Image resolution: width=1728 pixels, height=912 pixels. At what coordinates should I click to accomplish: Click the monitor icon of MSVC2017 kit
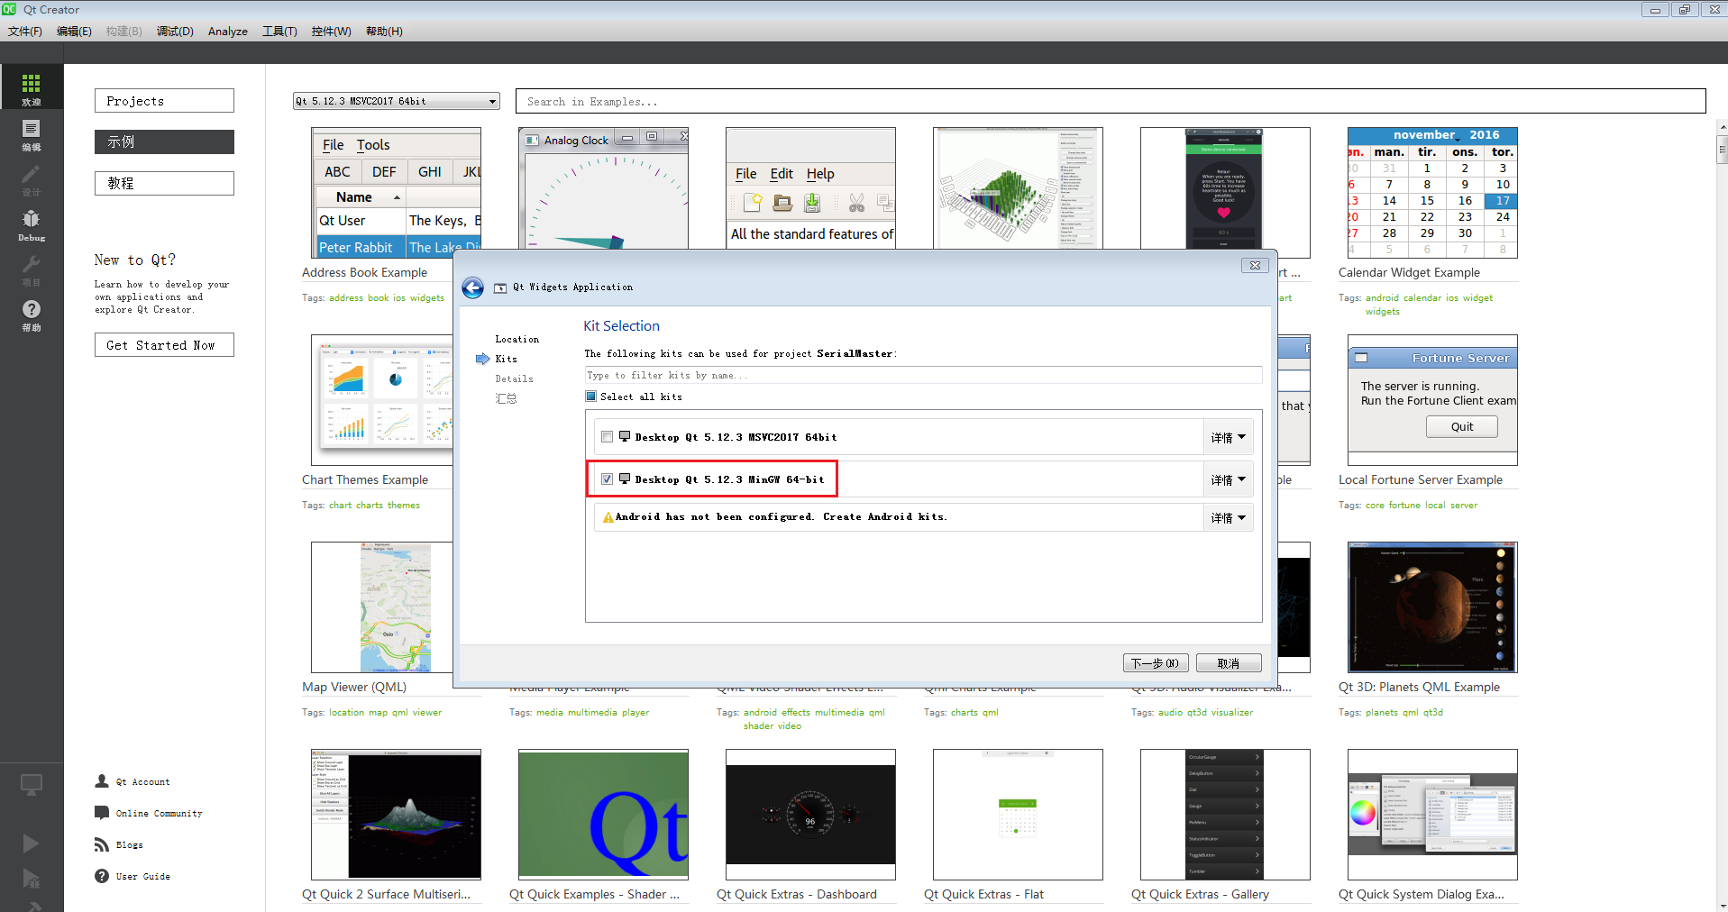pyautogui.click(x=625, y=436)
